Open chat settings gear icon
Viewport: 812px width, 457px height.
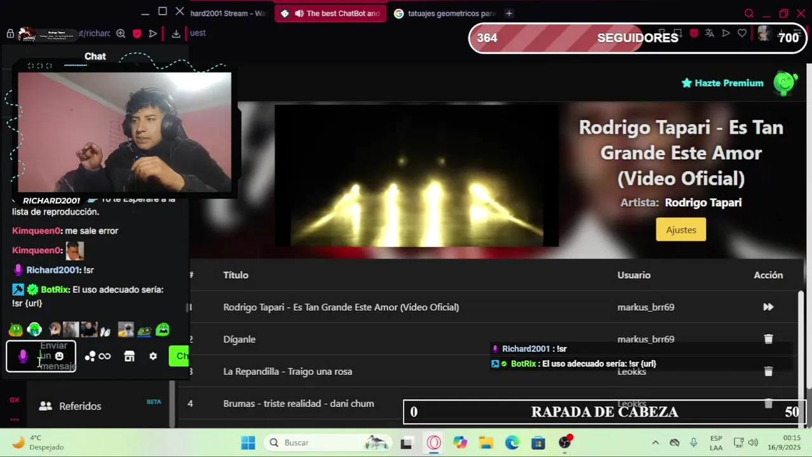coord(153,357)
